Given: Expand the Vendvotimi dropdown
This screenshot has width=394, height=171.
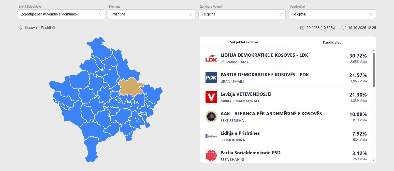Looking at the screenshot, I should click(x=332, y=14).
